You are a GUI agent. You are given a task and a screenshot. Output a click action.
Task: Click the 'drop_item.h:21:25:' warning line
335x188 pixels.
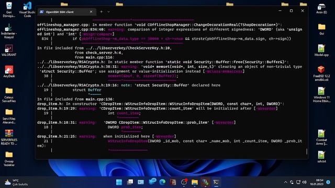[107, 136]
